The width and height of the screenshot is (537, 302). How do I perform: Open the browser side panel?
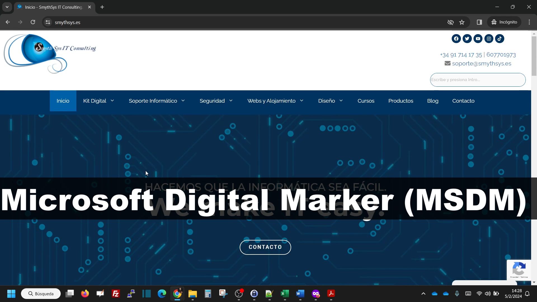click(x=479, y=22)
